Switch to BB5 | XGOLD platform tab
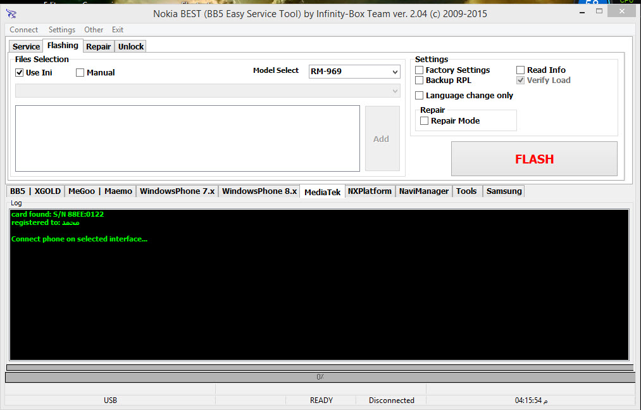Image resolution: width=641 pixels, height=410 pixels. pos(35,191)
